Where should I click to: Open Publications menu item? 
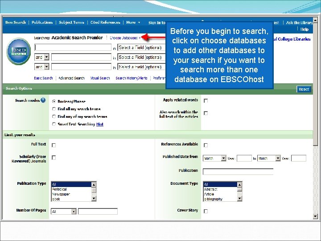[x=42, y=22]
